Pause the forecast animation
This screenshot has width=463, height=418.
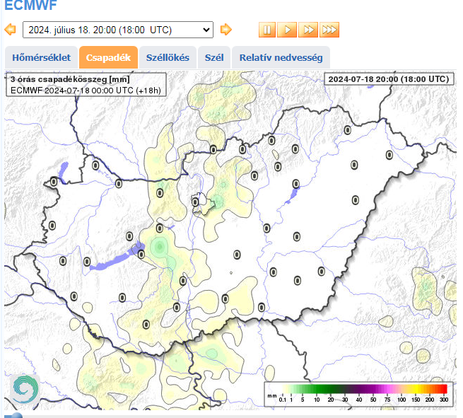pos(266,30)
